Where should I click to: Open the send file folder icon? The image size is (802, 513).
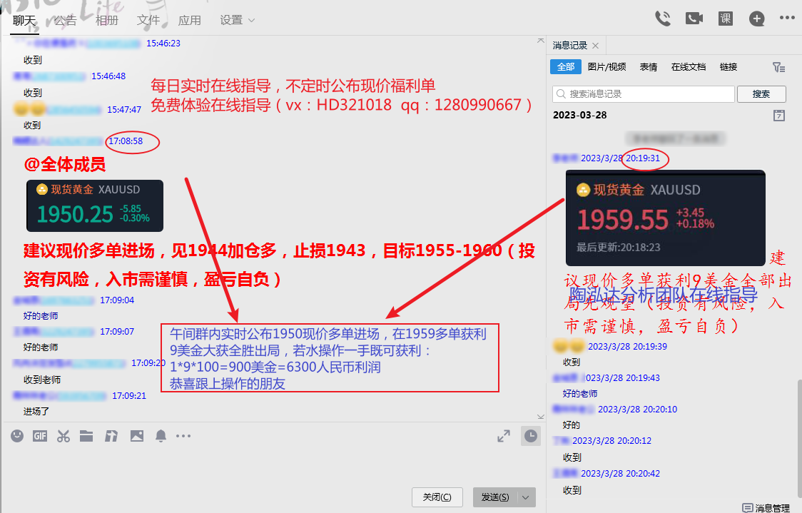[86, 436]
